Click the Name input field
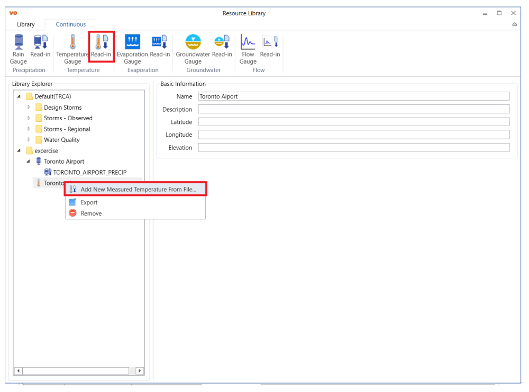Image resolution: width=529 pixels, height=392 pixels. 353,96
